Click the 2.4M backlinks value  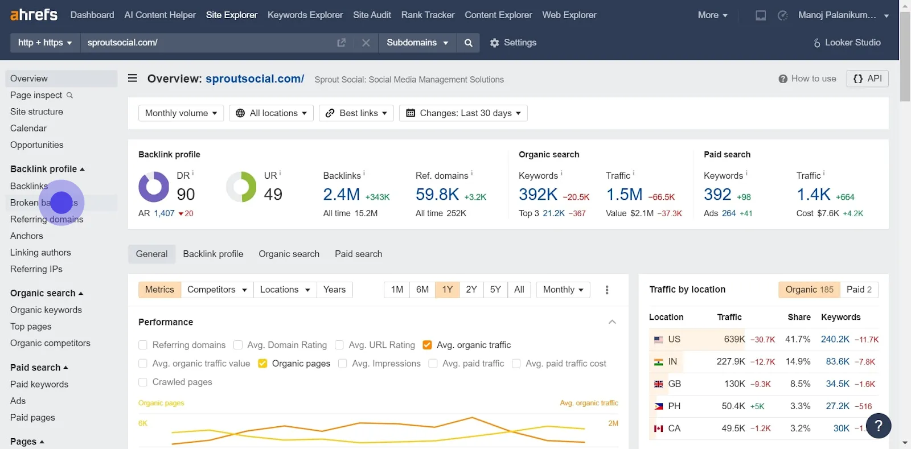tap(341, 195)
